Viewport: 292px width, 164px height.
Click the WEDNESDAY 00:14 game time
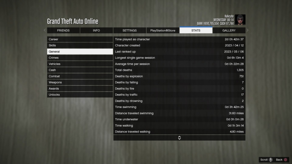pos(223,20)
